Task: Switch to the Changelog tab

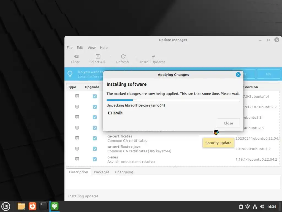Action: click(124, 172)
